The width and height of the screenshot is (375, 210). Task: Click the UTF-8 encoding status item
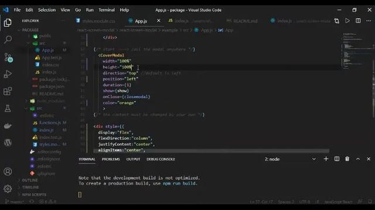point(305,202)
